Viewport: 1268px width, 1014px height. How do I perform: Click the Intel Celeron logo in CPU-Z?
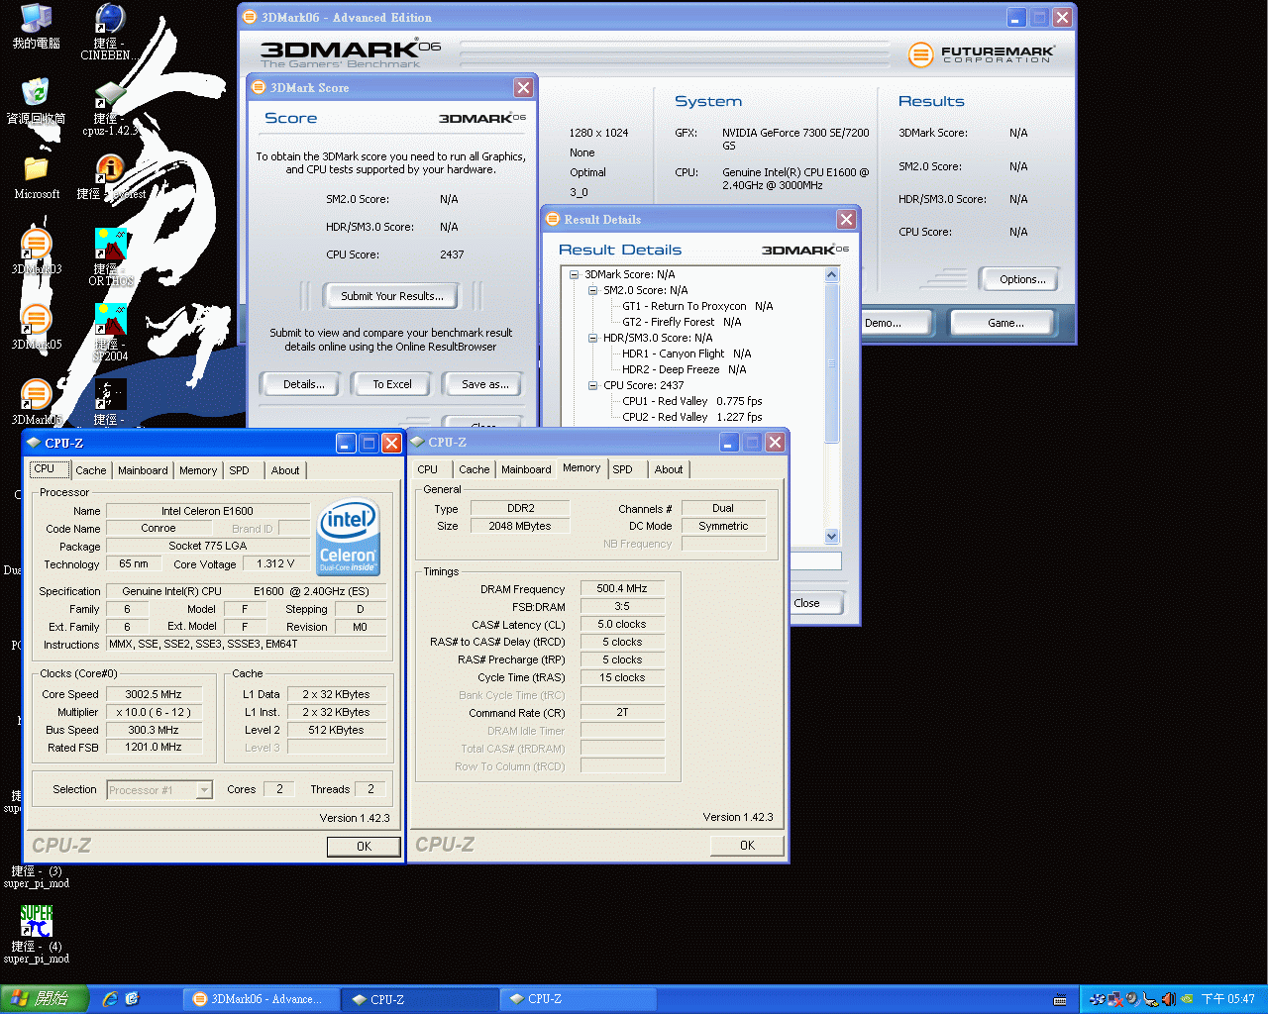click(x=348, y=538)
